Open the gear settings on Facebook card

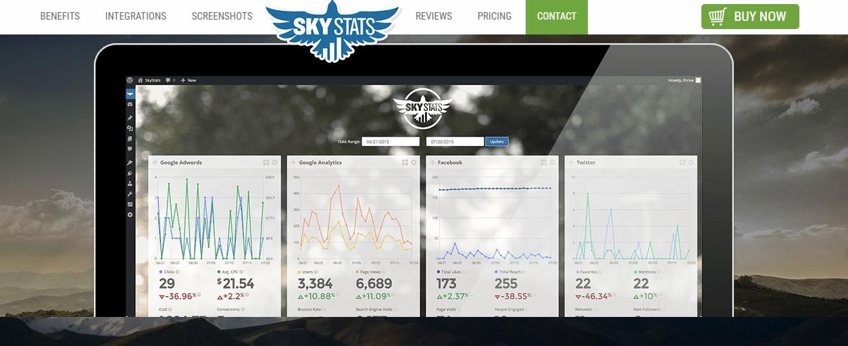coord(552,162)
